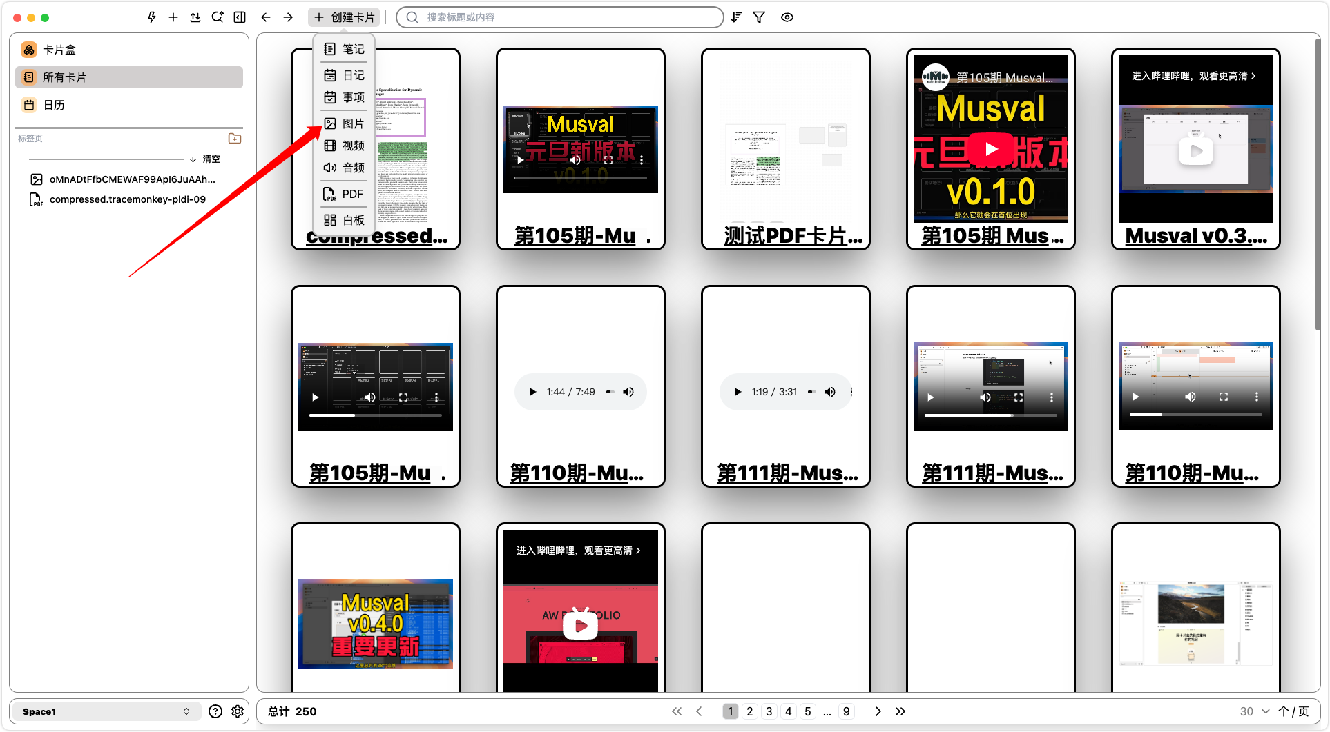The height and width of the screenshot is (732, 1330).
Task: Open the oMnADtFfbCMEWAF99ApI6JuAAh image tab
Action: point(123,179)
